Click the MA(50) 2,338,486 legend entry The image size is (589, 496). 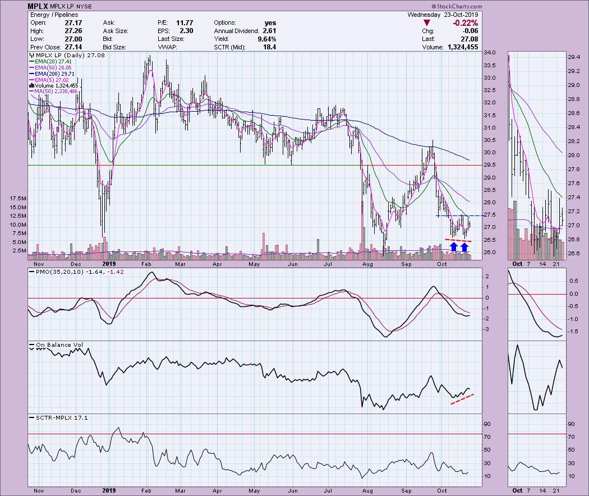(x=56, y=91)
